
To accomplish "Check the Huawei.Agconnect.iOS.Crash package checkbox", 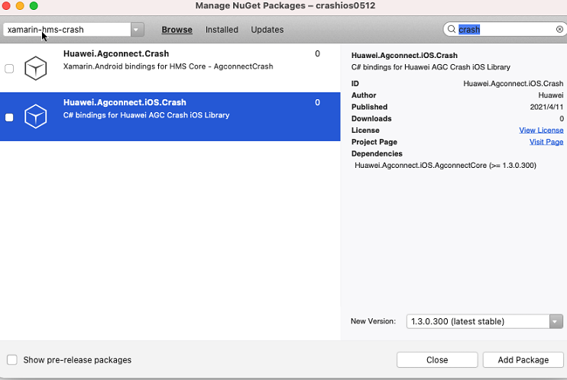I will point(9,117).
